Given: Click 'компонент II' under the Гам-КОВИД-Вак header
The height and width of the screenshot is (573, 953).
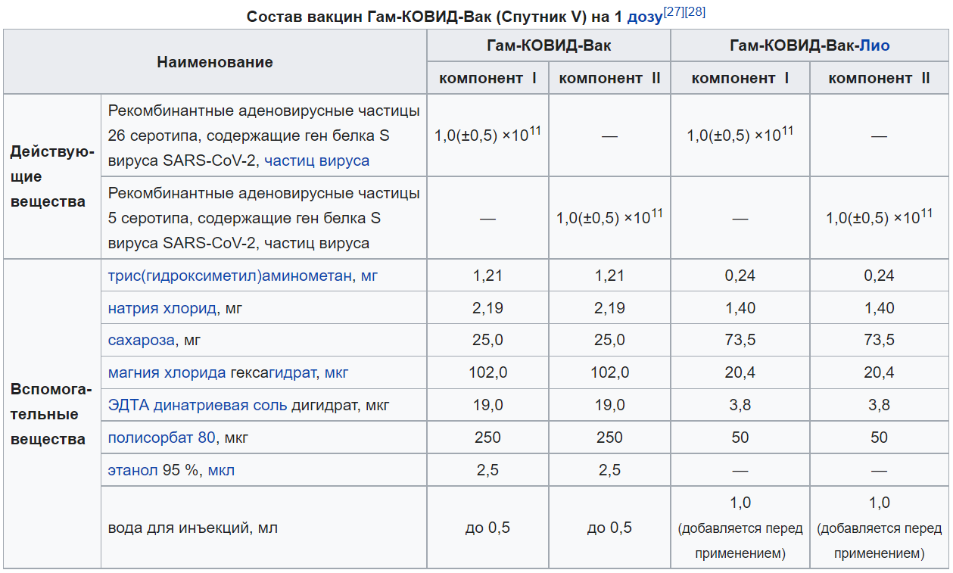Looking at the screenshot, I should 609,78.
